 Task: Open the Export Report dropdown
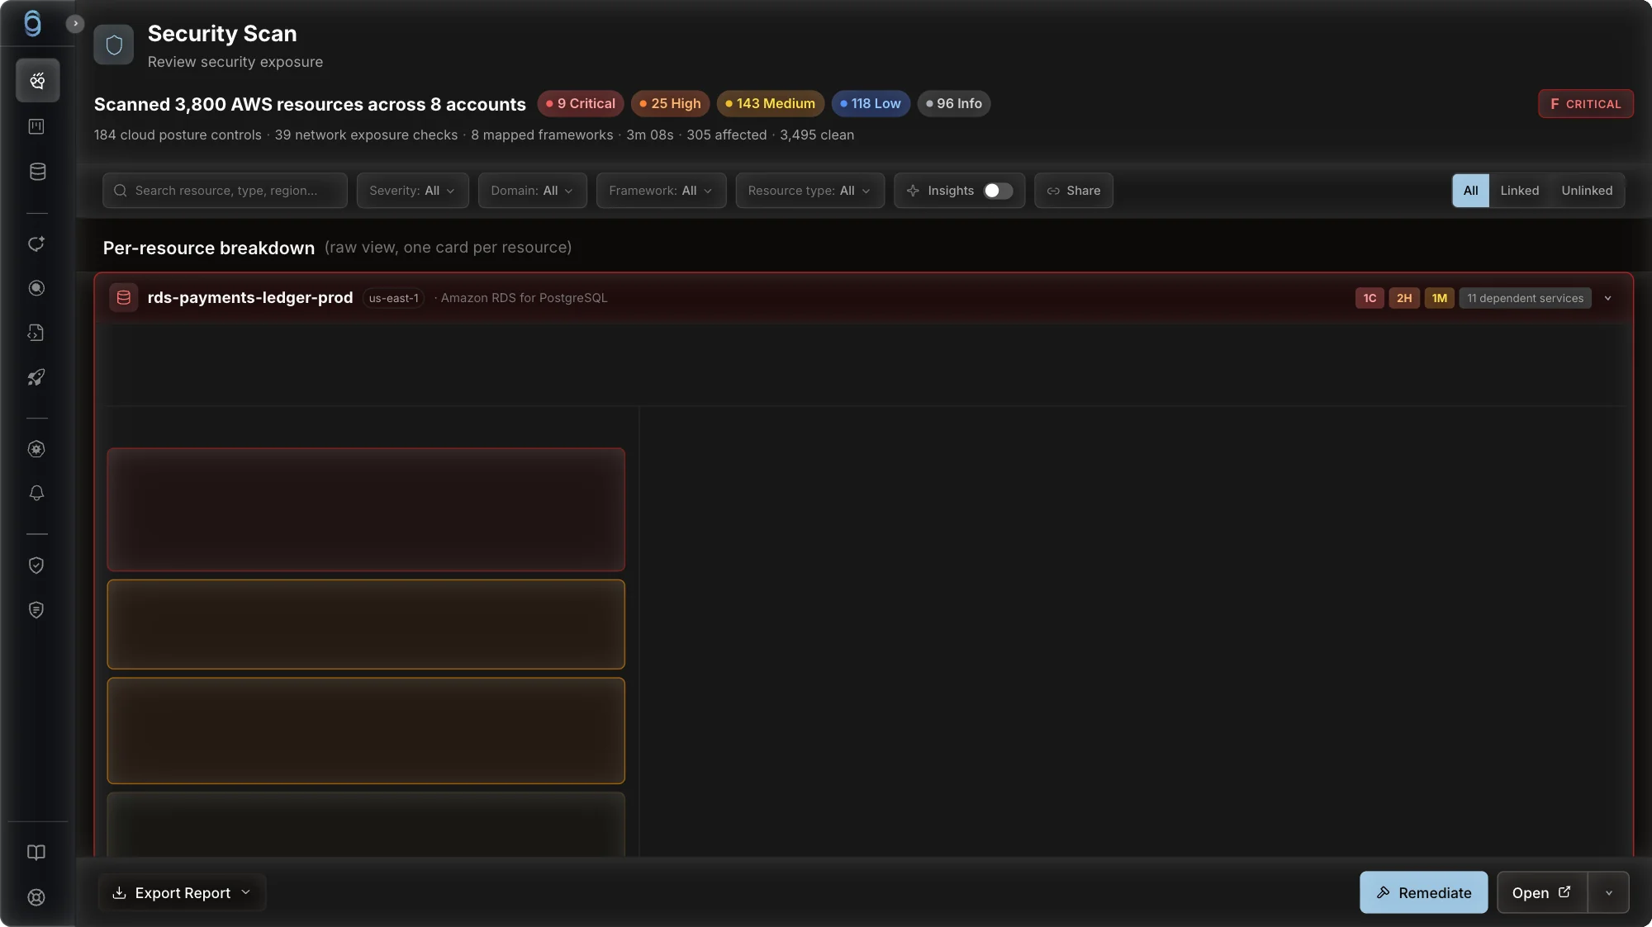[182, 893]
